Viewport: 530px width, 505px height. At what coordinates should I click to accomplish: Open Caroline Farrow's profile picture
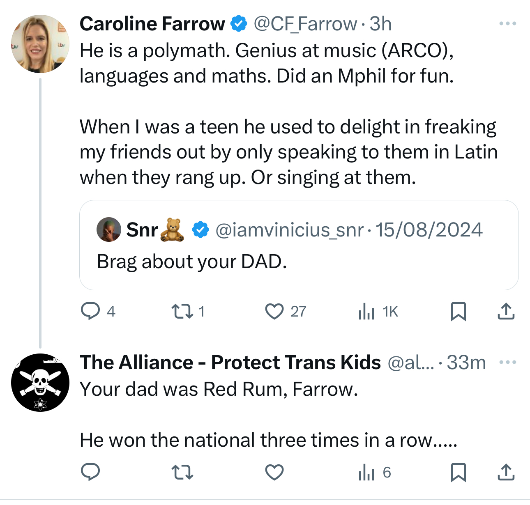click(40, 44)
